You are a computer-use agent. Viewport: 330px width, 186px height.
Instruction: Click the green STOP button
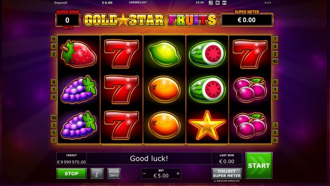pos(72,173)
